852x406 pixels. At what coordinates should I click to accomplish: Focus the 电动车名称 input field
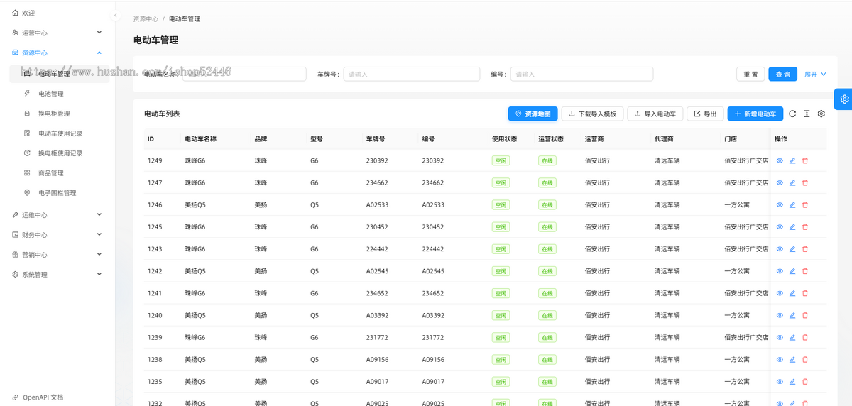click(244, 74)
